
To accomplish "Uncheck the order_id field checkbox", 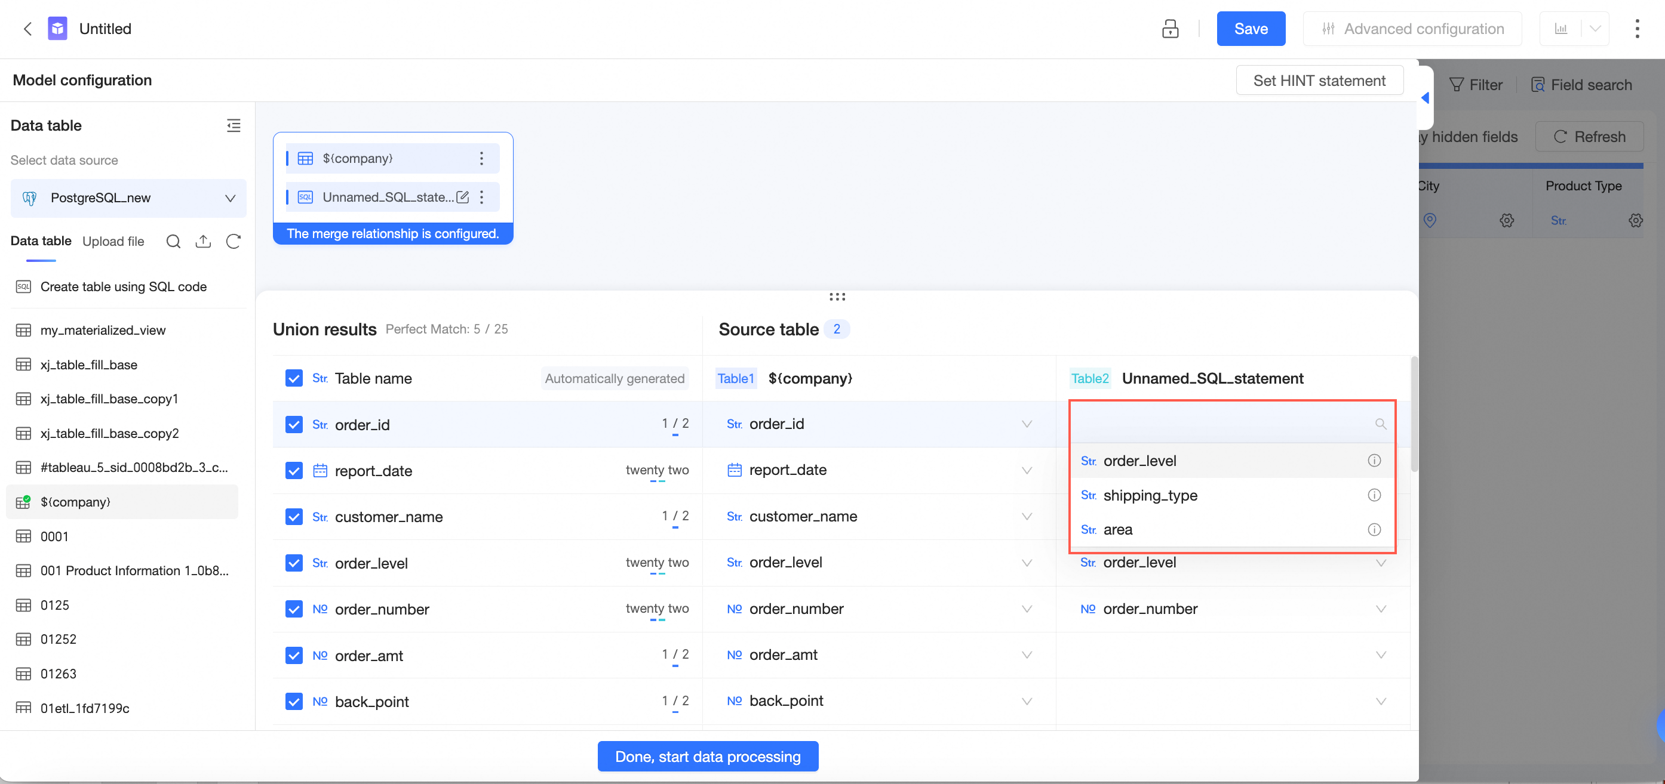I will (x=294, y=424).
